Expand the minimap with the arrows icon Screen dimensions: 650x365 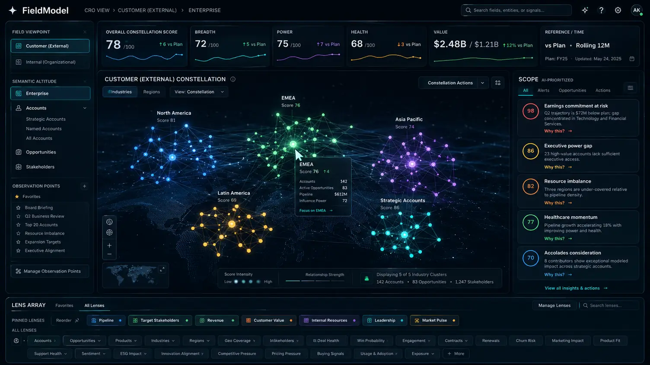click(162, 270)
